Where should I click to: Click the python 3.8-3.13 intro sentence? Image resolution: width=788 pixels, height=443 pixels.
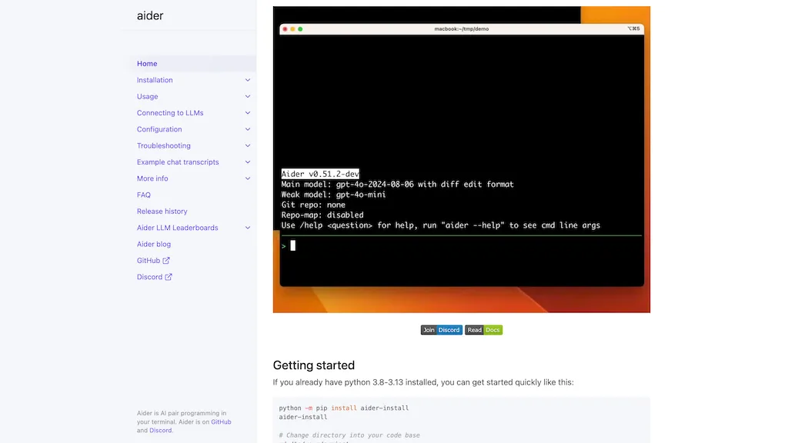coord(423,382)
